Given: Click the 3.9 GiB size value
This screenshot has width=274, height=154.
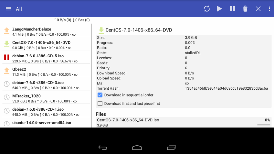Looking at the screenshot, I should 191,38.
